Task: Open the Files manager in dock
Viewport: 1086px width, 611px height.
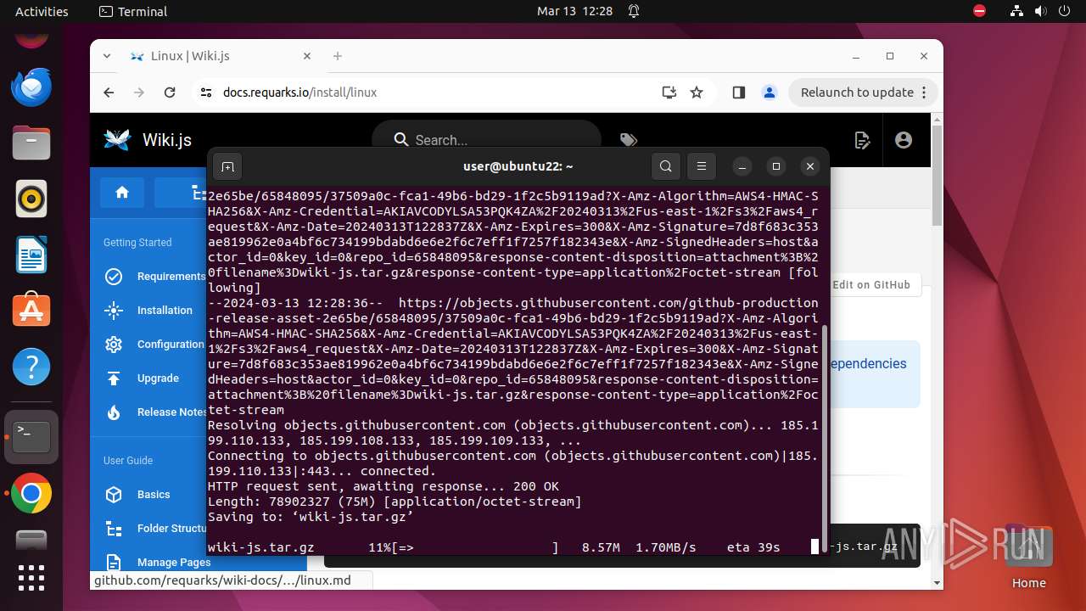Action: [31, 143]
